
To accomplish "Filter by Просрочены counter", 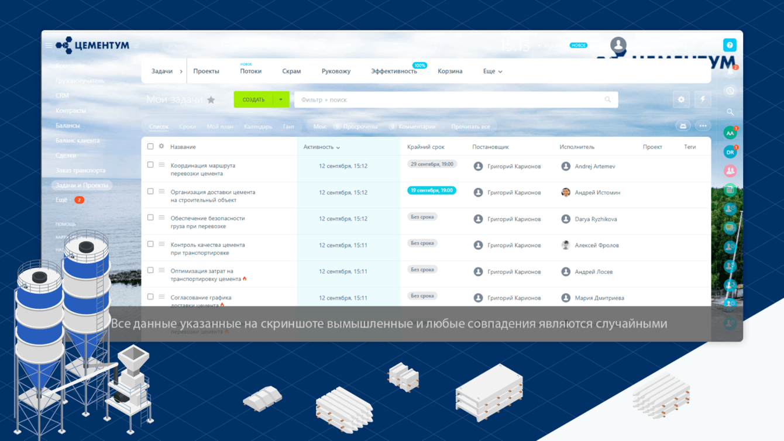I will tap(356, 126).
